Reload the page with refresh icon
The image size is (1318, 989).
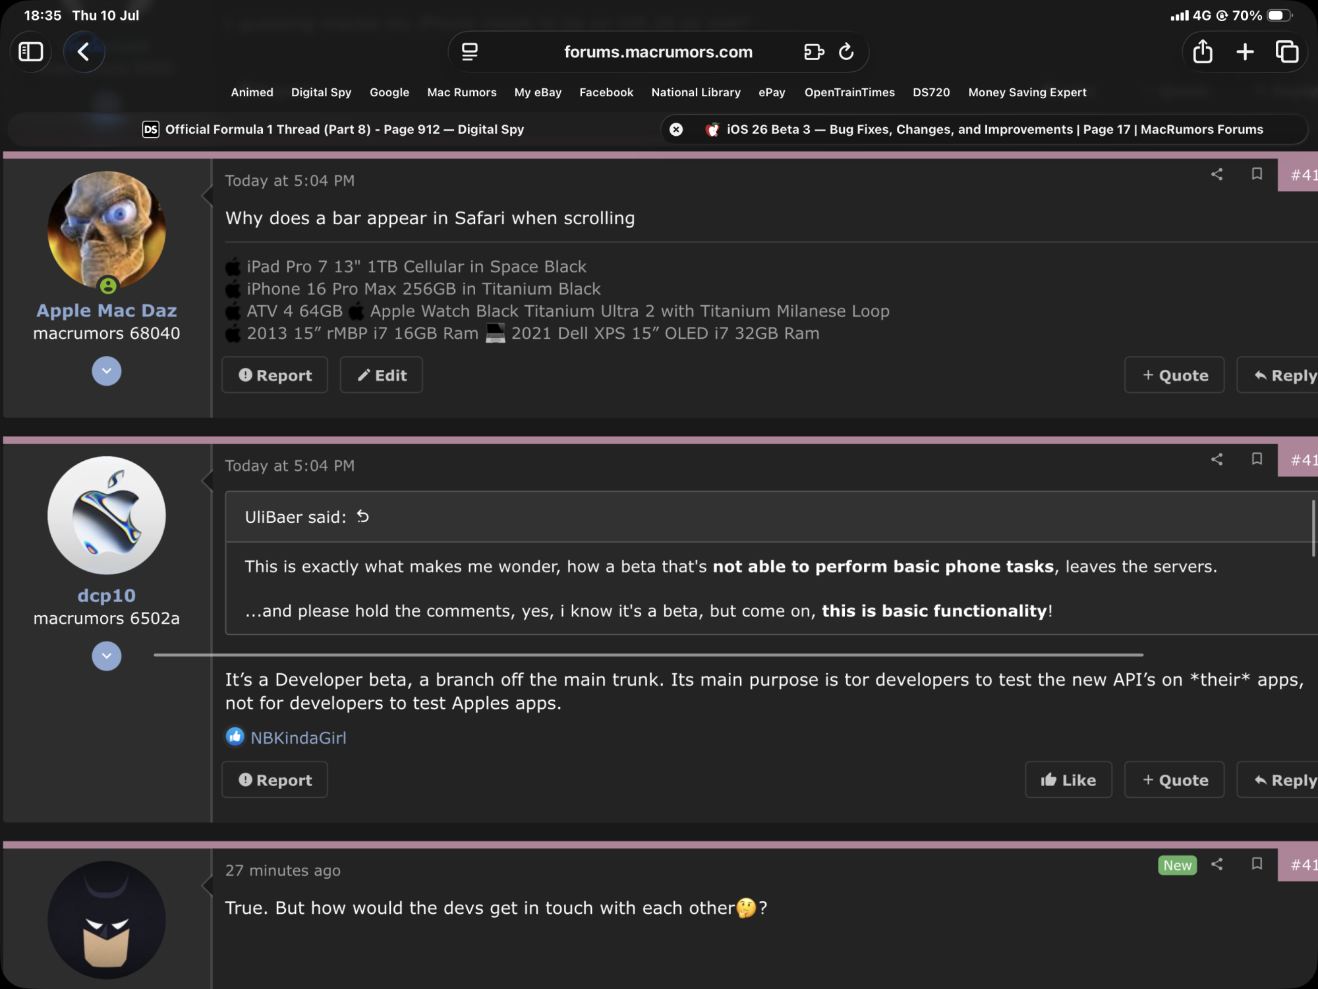click(x=846, y=51)
